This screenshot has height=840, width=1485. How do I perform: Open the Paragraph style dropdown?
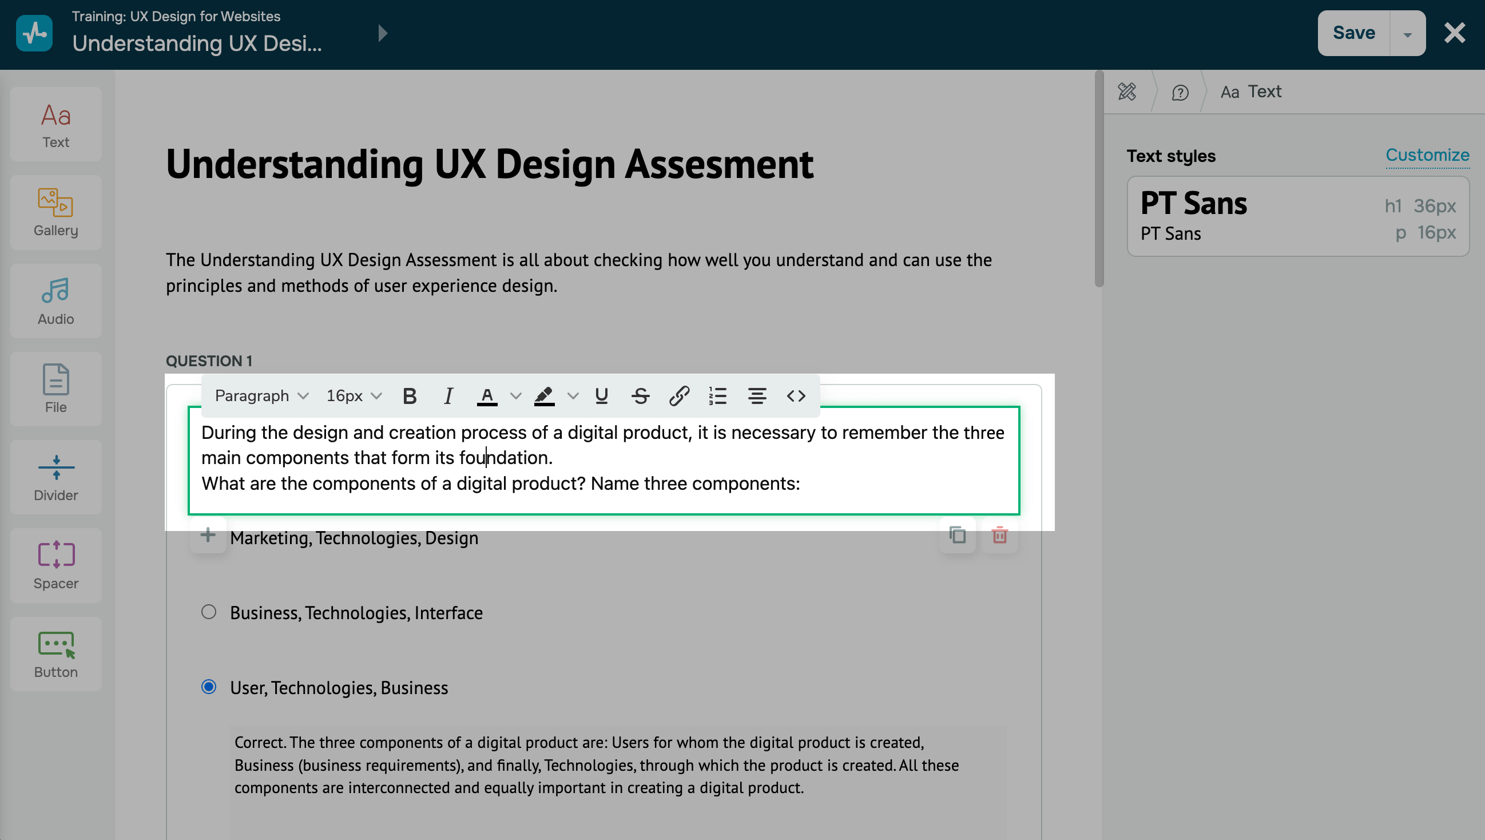[262, 396]
